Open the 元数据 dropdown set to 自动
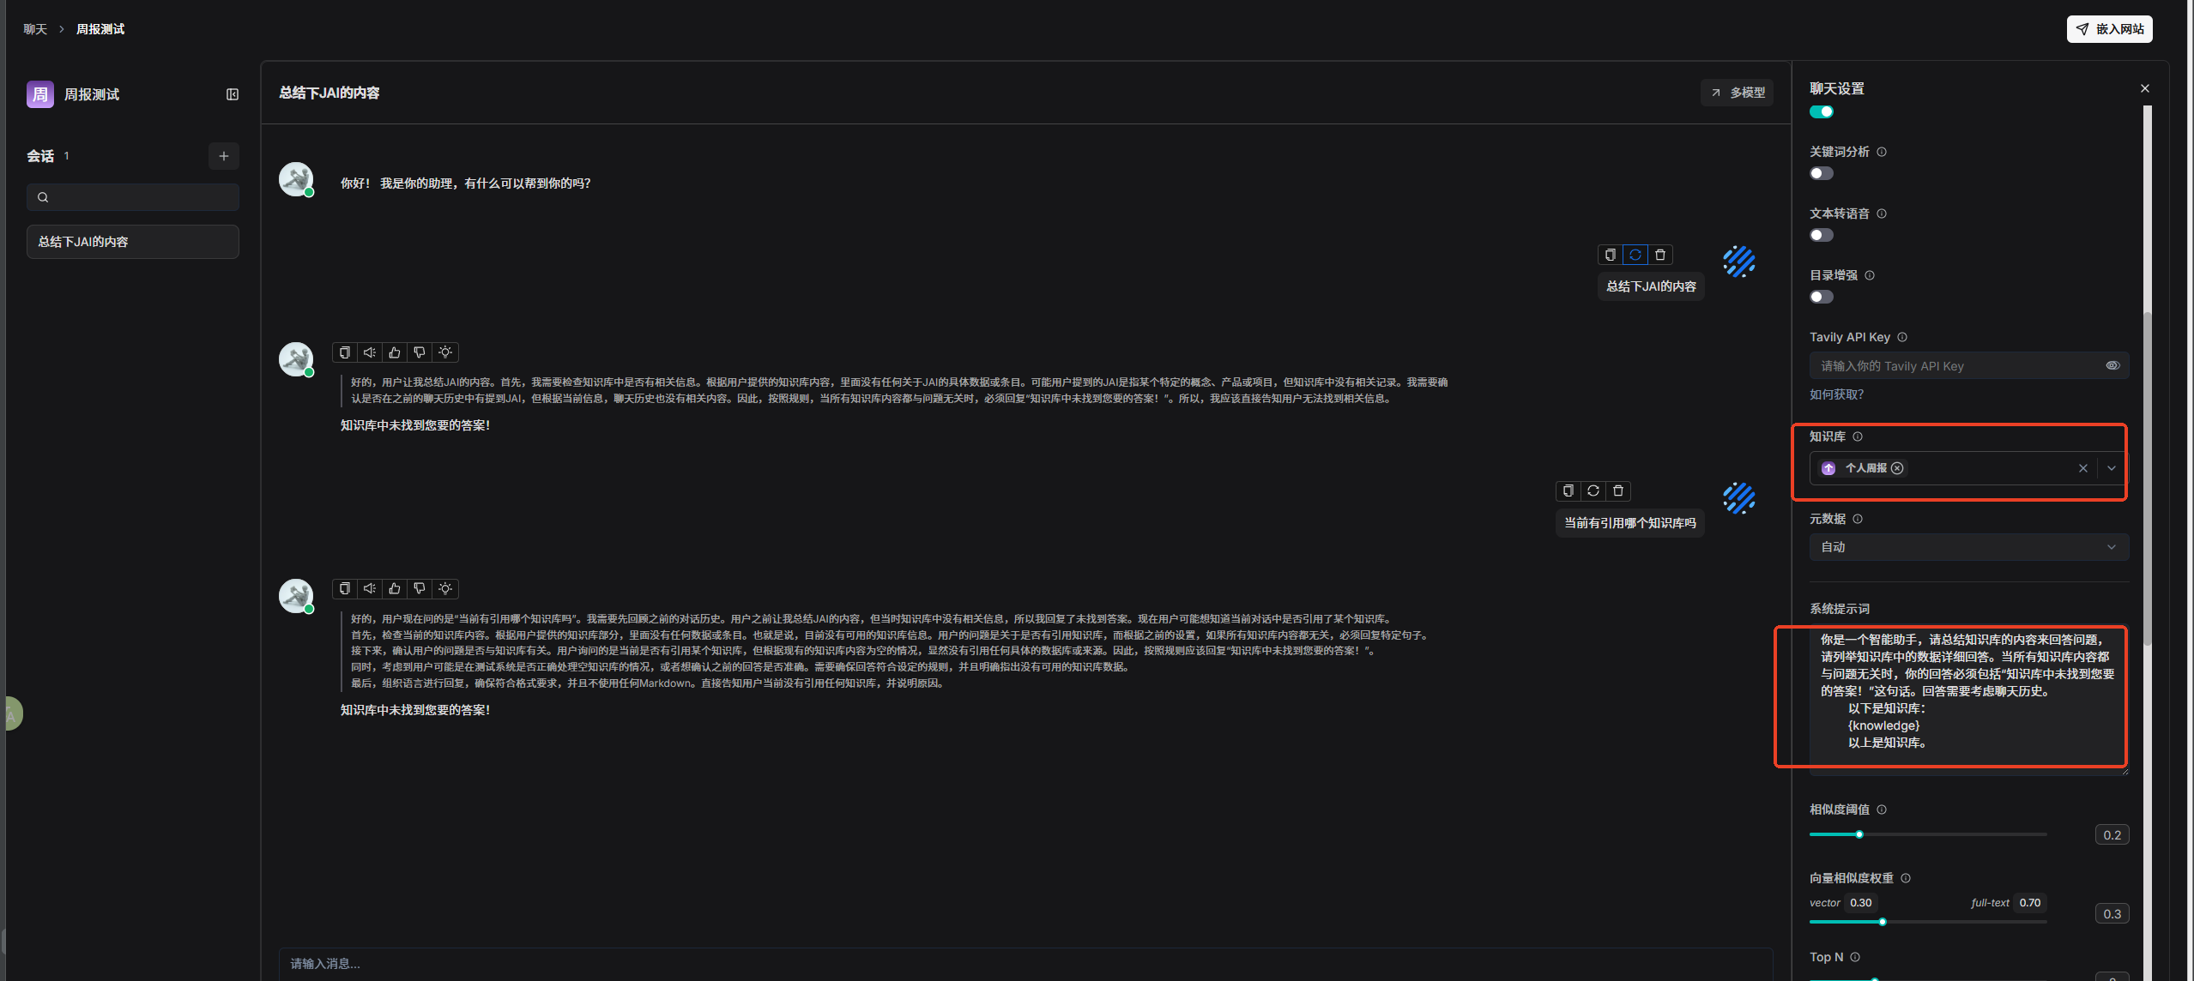 (1968, 547)
